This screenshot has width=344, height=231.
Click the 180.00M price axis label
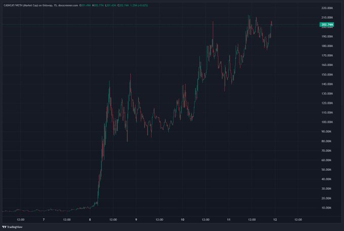pos(327,46)
